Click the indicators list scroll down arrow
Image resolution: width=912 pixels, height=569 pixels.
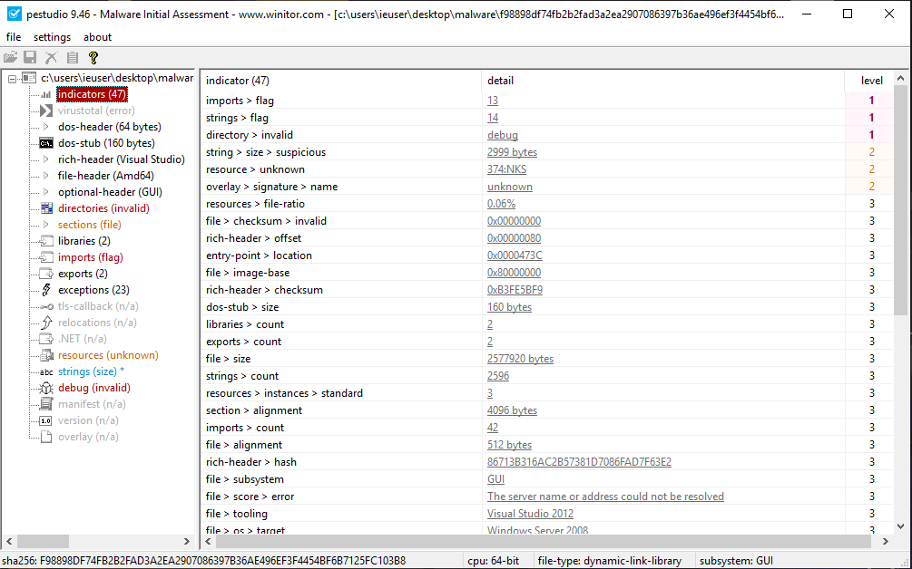[x=900, y=526]
